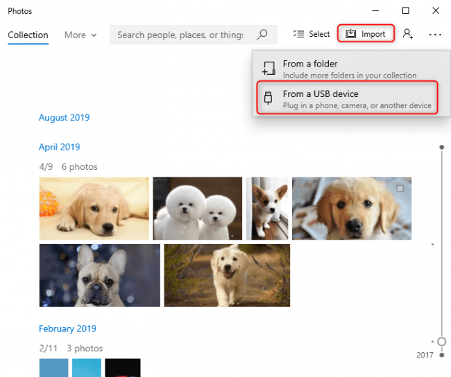
Task: Open the corgi puppy photo
Action: point(266,208)
